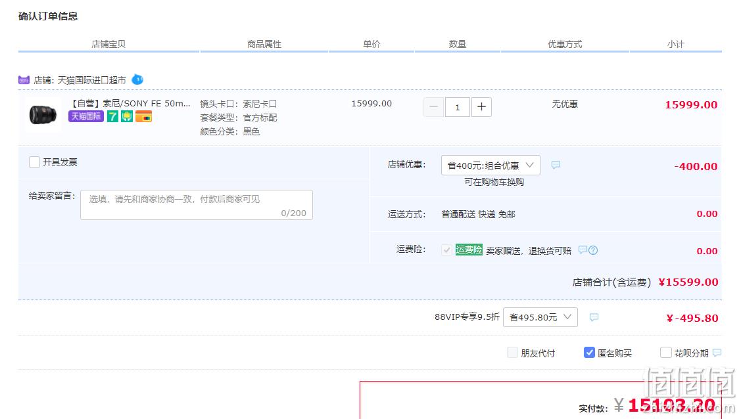Click the Tmall store logo icon
The image size is (741, 419).
pyautogui.click(x=24, y=80)
